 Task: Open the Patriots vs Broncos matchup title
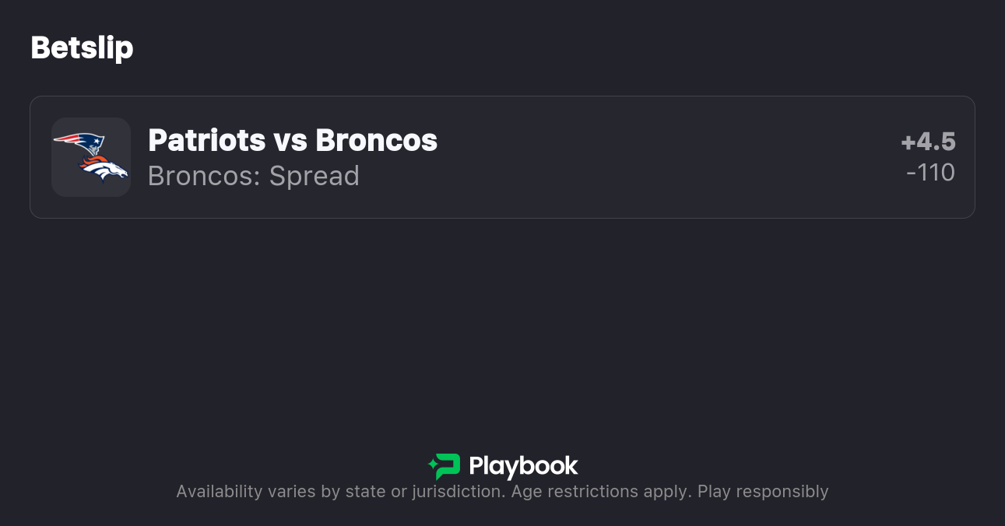pyautogui.click(x=293, y=141)
